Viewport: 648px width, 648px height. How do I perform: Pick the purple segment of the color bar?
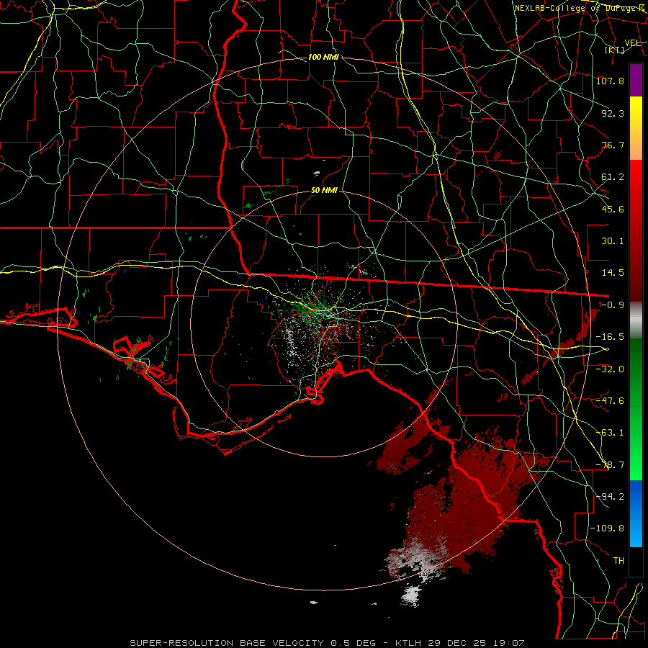click(636, 80)
